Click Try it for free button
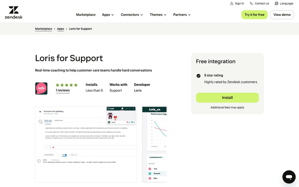This screenshot has height=187, width=299. [x=254, y=15]
